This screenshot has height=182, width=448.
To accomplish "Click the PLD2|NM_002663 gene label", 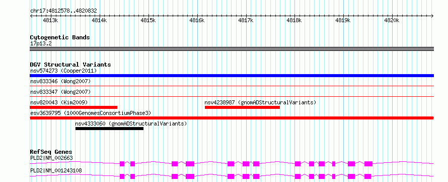I will [x=51, y=158].
